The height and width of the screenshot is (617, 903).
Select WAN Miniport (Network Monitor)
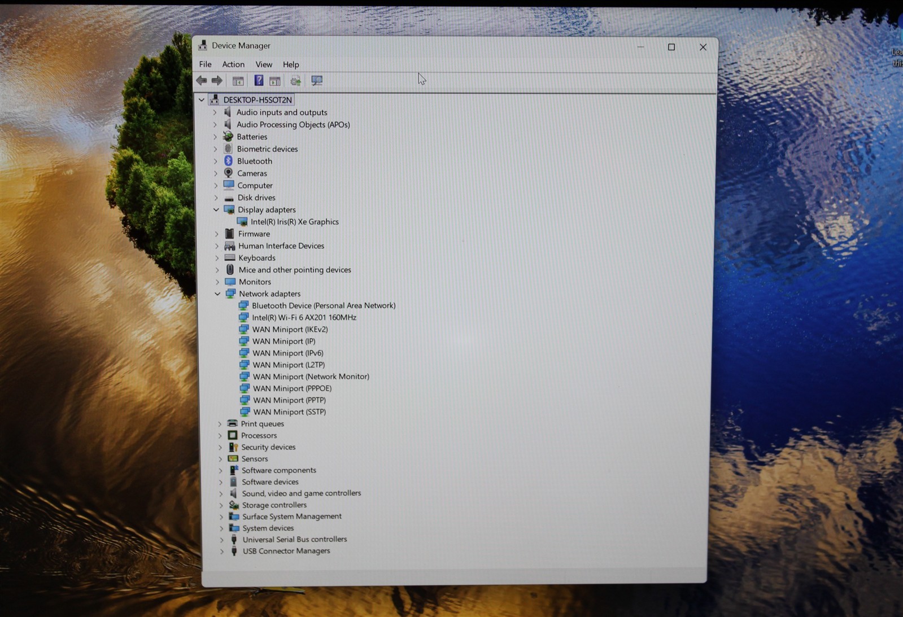coord(311,377)
